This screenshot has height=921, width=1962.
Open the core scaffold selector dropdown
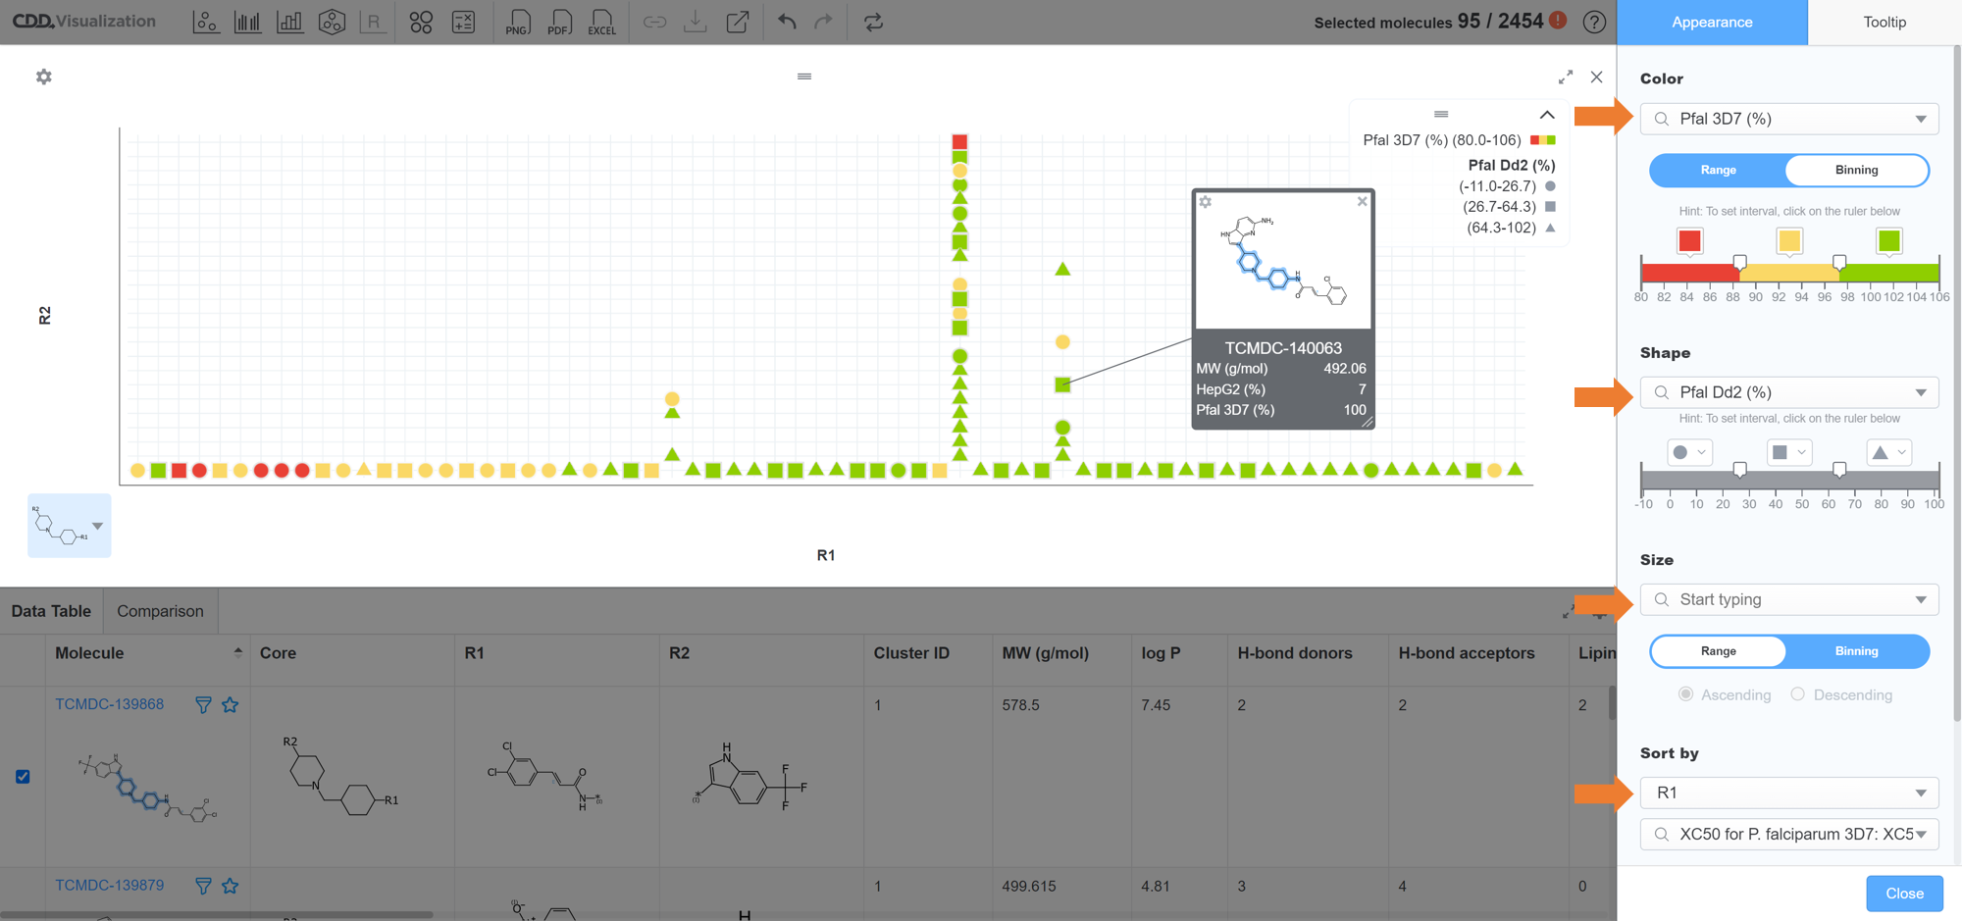(70, 526)
